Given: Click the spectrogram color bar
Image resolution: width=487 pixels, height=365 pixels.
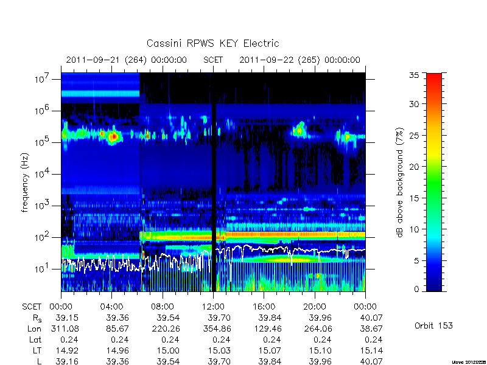Looking at the screenshot, I should coord(434,182).
